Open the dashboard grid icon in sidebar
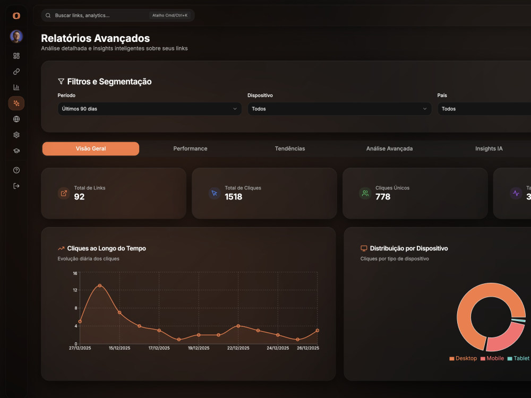 coord(16,56)
